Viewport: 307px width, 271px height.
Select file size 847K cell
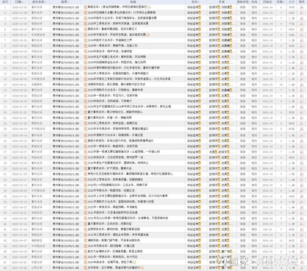pos(291,241)
